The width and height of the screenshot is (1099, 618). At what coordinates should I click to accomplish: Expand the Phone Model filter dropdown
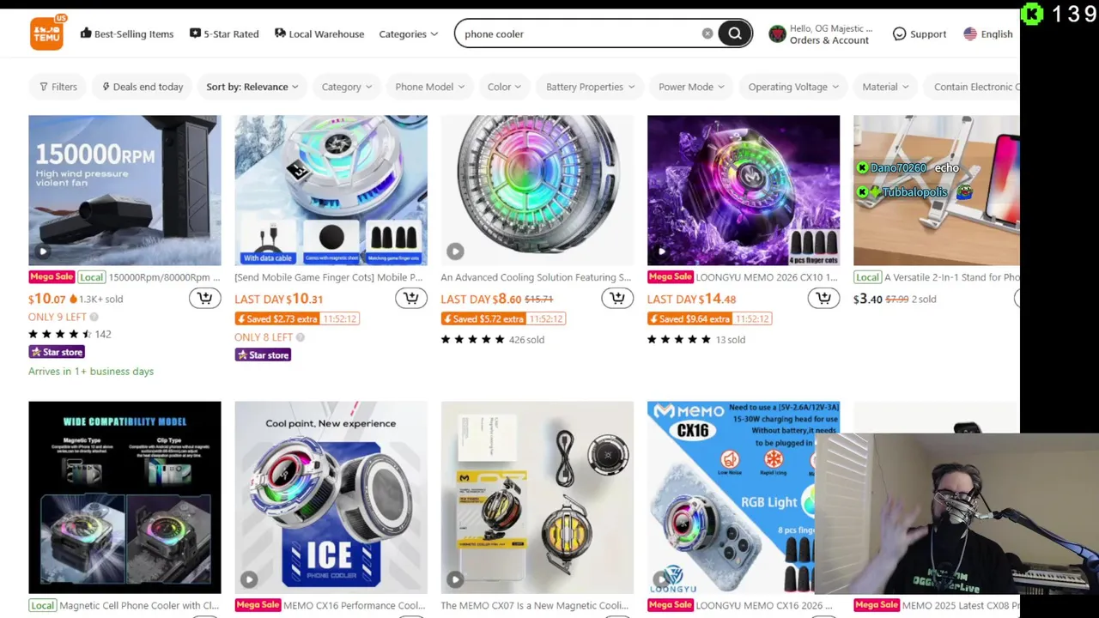(x=429, y=87)
